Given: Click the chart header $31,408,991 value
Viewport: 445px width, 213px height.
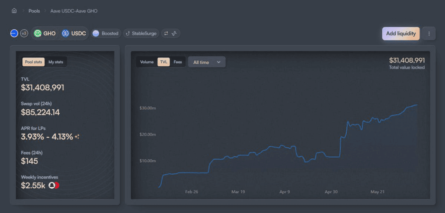Looking at the screenshot, I should [x=407, y=60].
